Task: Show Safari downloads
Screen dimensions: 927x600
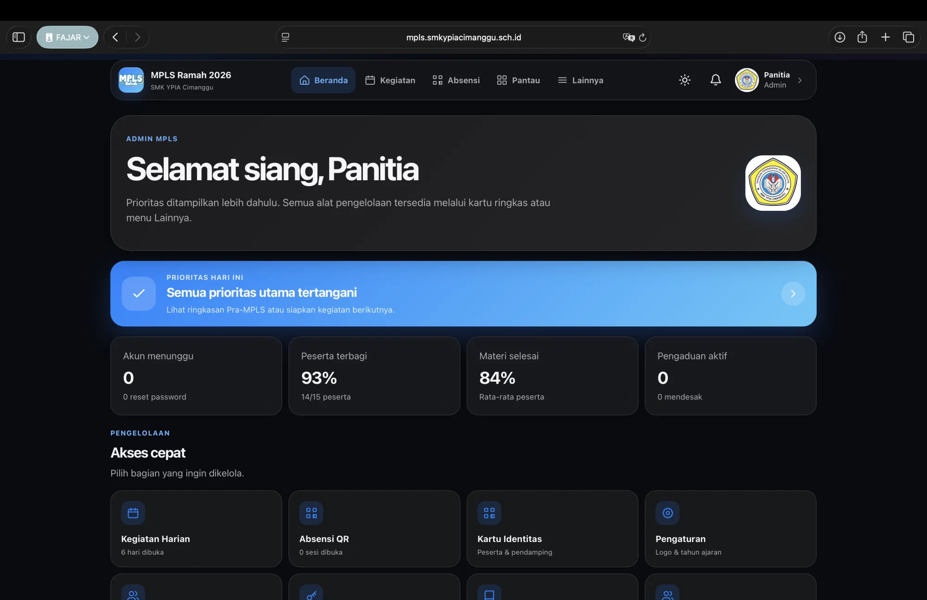Action: tap(839, 37)
